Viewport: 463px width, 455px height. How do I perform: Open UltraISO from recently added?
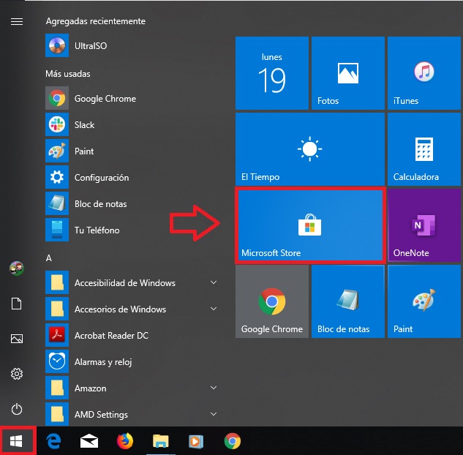tap(90, 46)
